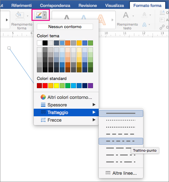169x182 pixels.
Task: Open the text outline dropdown arrow
Action: point(150,15)
